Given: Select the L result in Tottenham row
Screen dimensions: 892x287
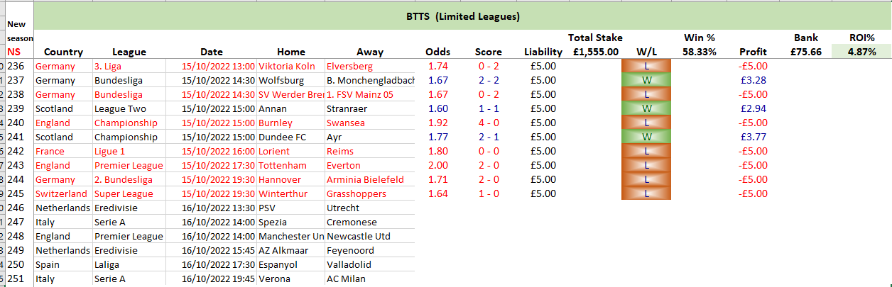Looking at the screenshot, I should (646, 165).
